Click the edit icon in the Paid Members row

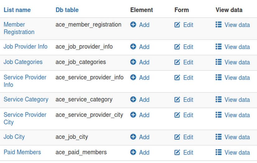[x=177, y=152]
